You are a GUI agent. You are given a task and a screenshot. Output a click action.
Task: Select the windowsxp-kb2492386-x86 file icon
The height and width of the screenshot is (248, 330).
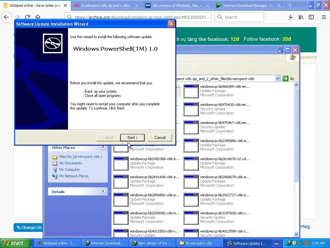121,163
